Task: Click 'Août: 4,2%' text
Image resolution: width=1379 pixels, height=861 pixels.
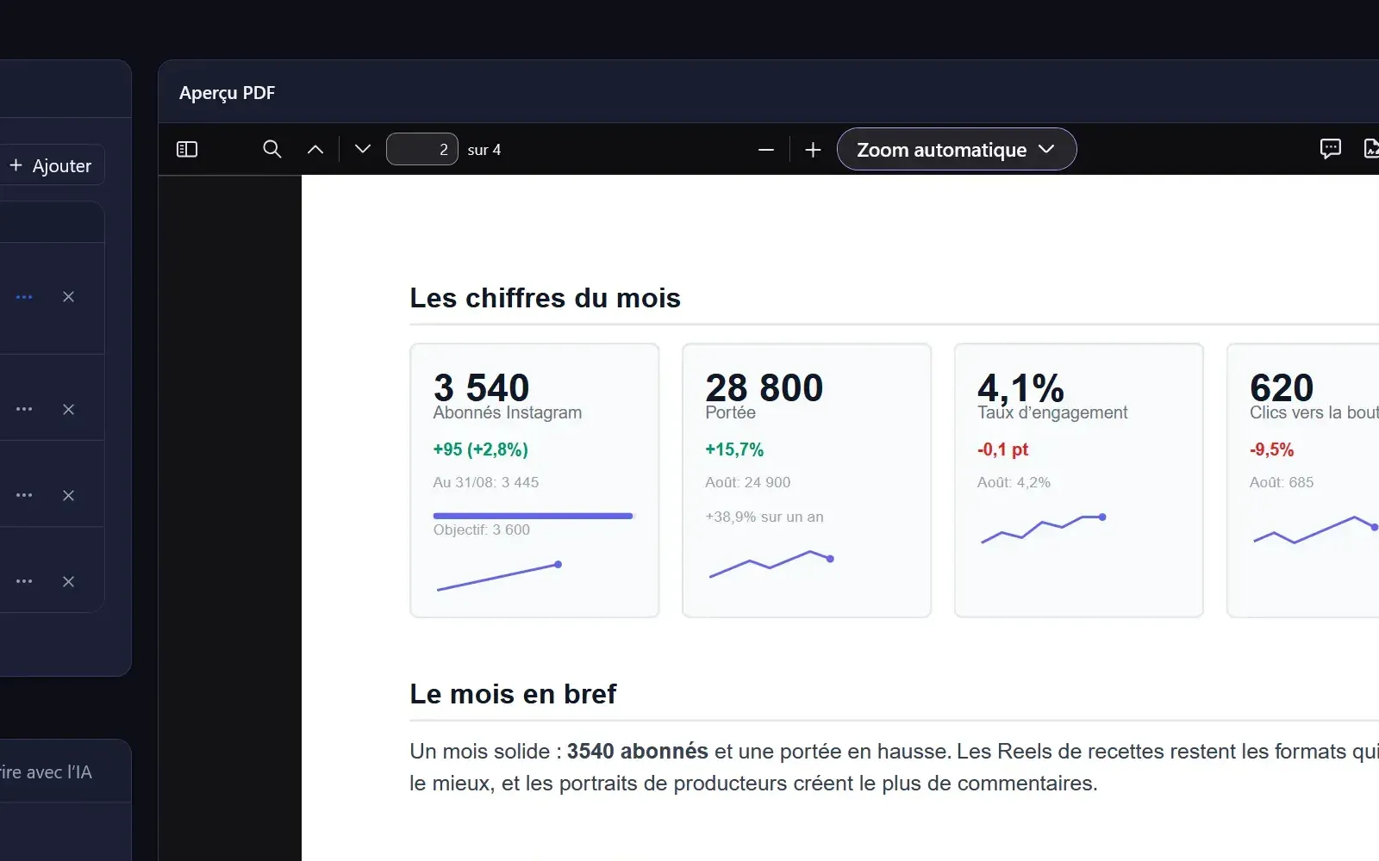Action: click(x=1014, y=482)
